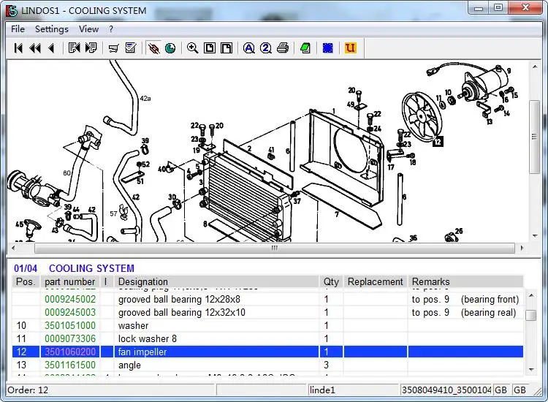Screen dimensions: 548x402
Task: Click part number 0009073306
Action: coord(70,338)
